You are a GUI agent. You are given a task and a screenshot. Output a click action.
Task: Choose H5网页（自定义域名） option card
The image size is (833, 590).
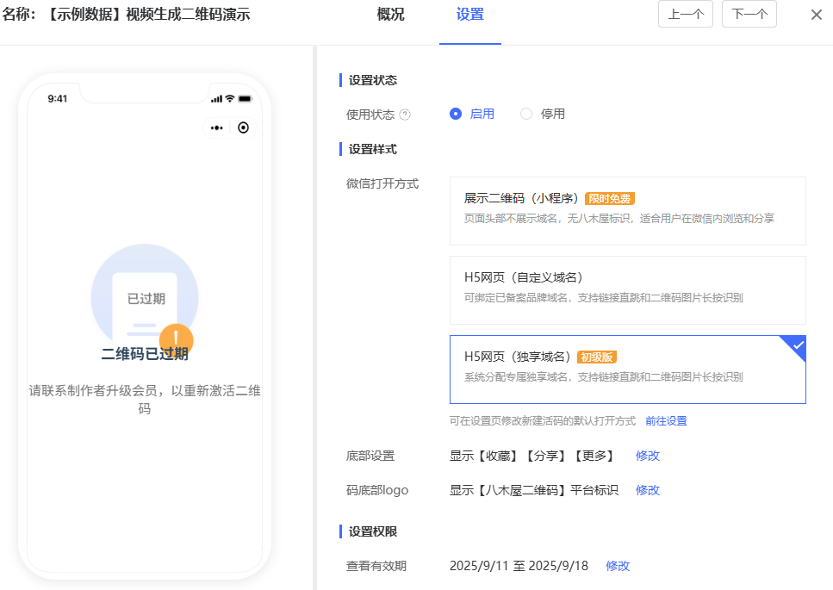[627, 289]
